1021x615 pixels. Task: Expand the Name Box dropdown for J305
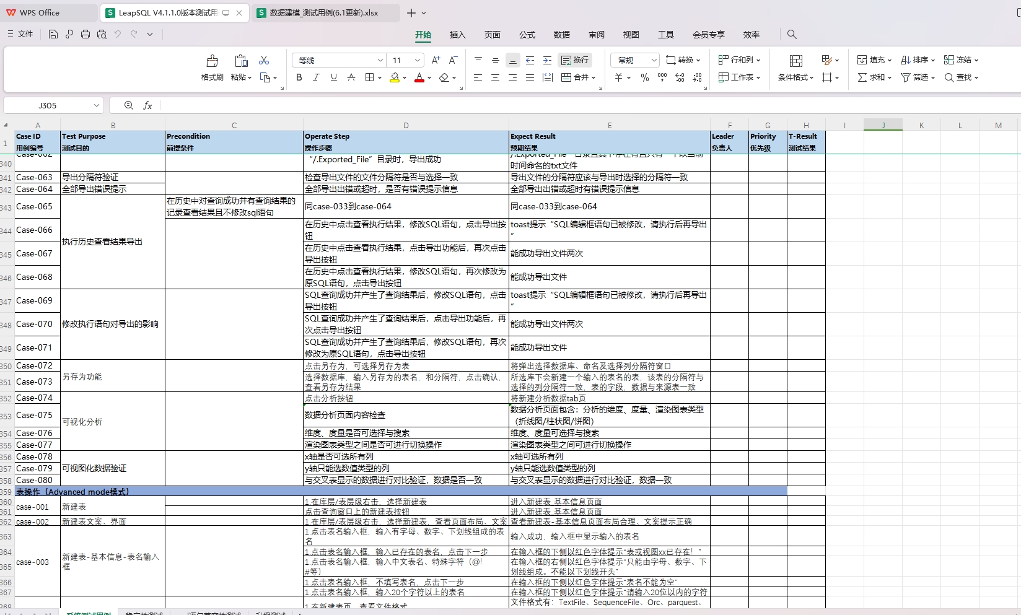[96, 105]
